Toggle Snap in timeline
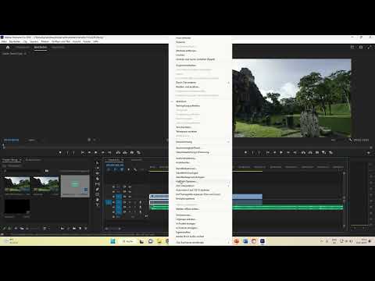The height and width of the screenshot is (281, 375). [115, 169]
